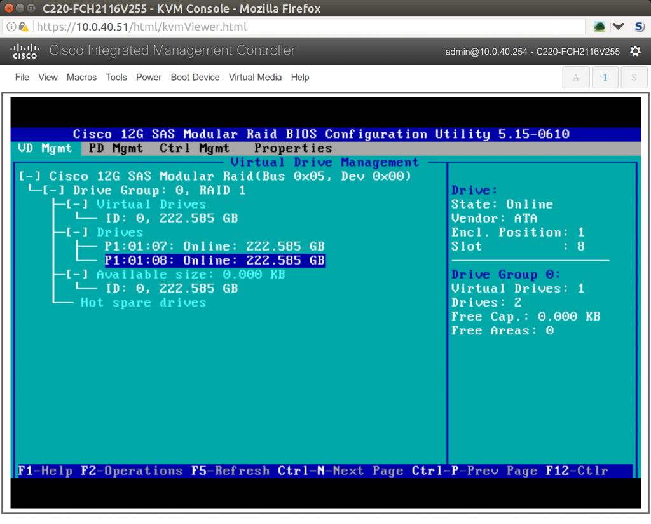Click the Slot : 8 text
The width and height of the screenshot is (651, 524).
coord(517,246)
